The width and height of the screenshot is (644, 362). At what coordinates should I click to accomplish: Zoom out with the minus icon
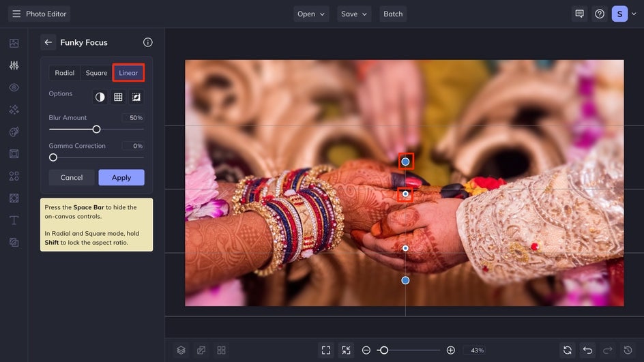click(x=366, y=350)
